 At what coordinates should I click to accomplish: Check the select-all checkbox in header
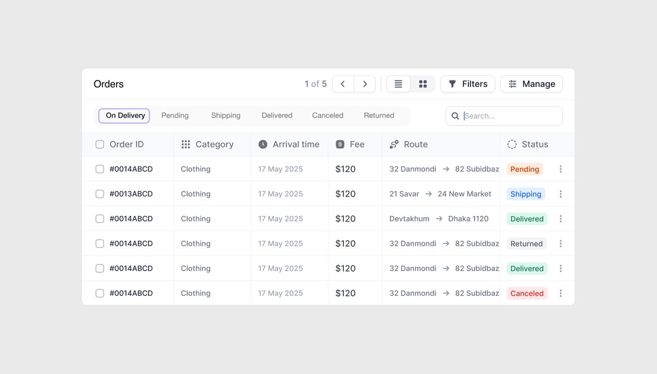tap(100, 144)
